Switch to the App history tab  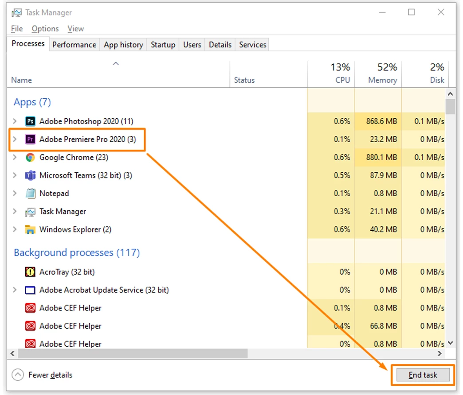123,45
